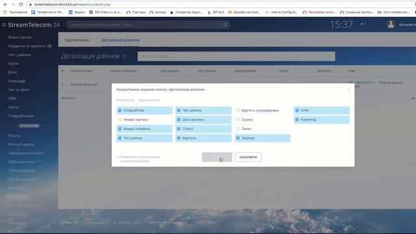This screenshot has width=416, height=234.
Task: Click the grid settings gear in table header
Action: click(63, 71)
